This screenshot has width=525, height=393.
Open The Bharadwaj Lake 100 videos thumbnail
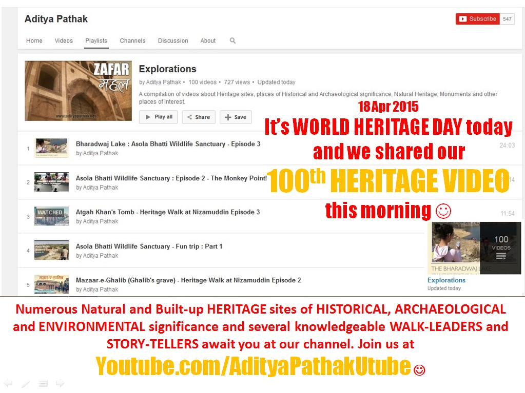tap(474, 247)
